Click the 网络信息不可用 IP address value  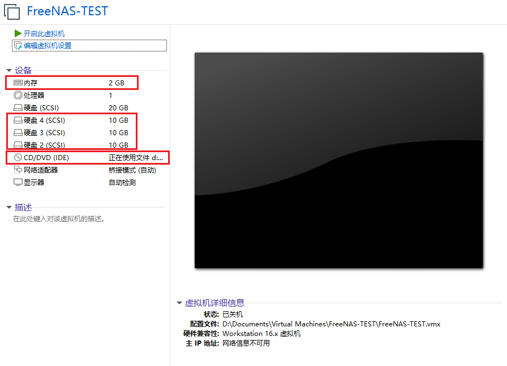pyautogui.click(x=246, y=343)
